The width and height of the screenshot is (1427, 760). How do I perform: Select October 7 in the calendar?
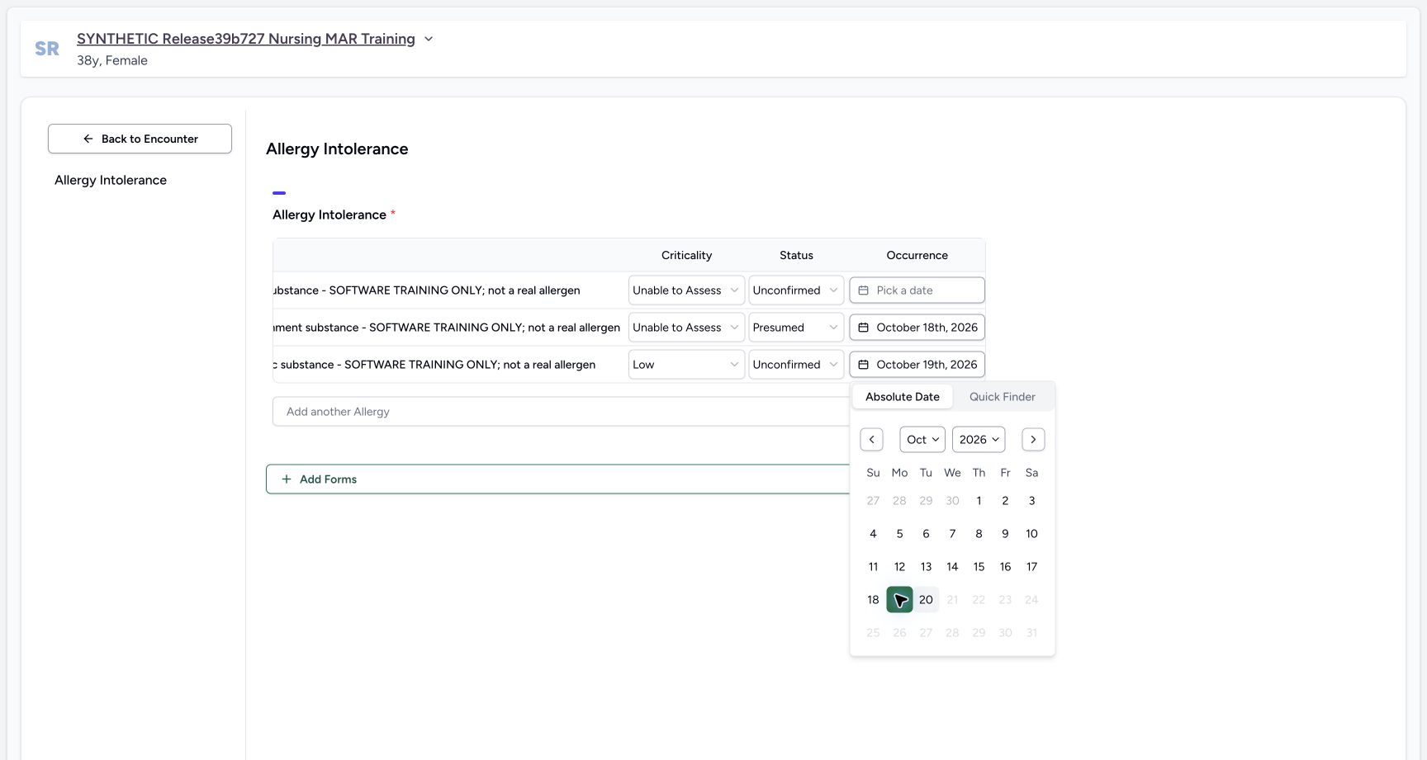point(952,534)
